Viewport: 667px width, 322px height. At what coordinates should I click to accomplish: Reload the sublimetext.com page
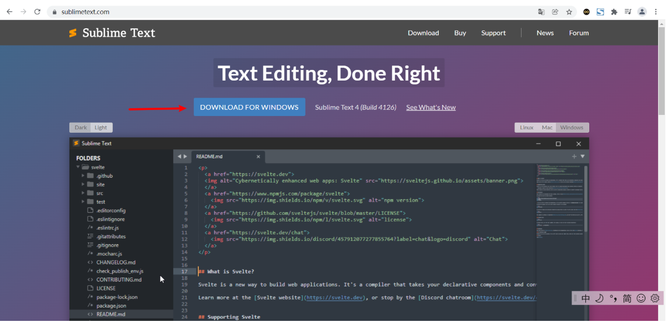[38, 12]
